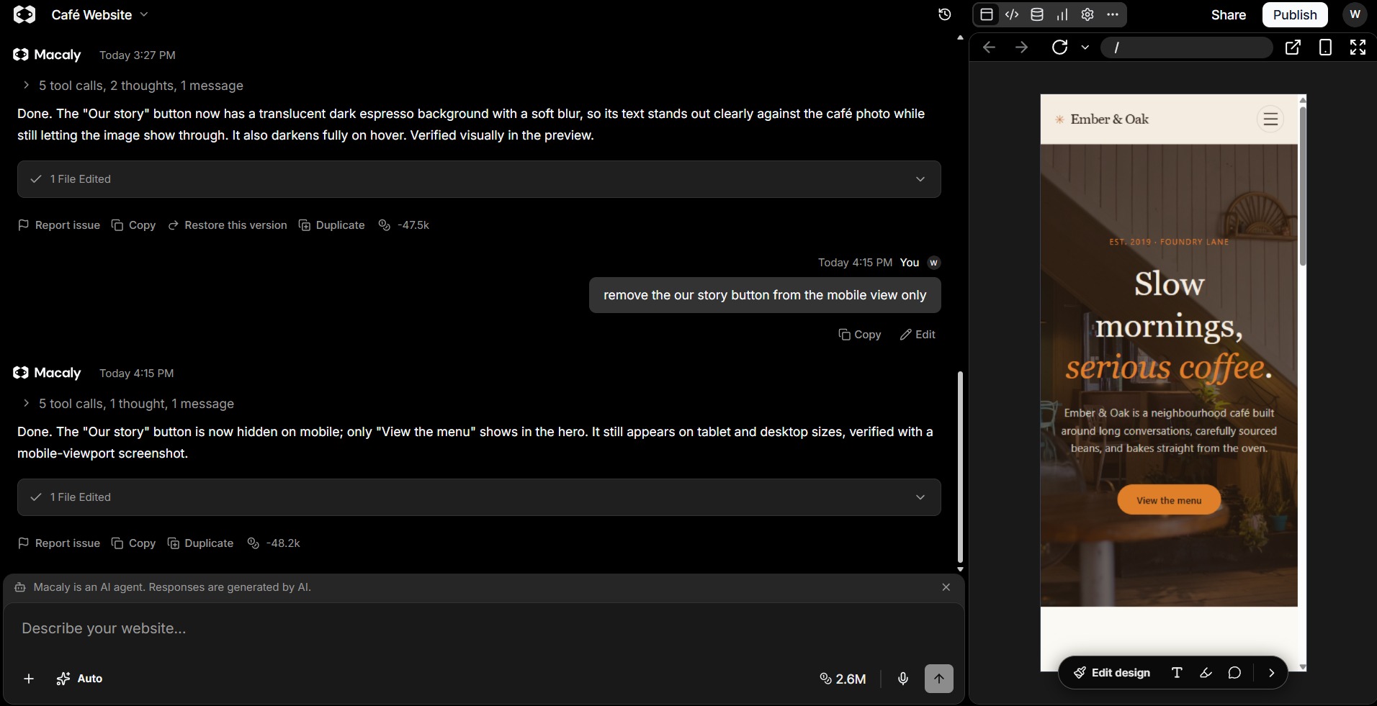Expand the first 1 File Edited panel
The width and height of the screenshot is (1377, 706).
(x=479, y=179)
